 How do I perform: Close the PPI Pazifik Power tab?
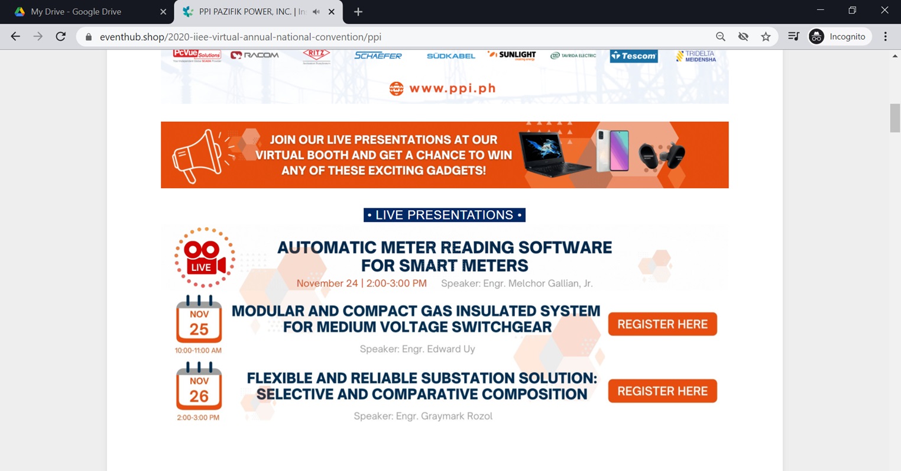coord(332,12)
